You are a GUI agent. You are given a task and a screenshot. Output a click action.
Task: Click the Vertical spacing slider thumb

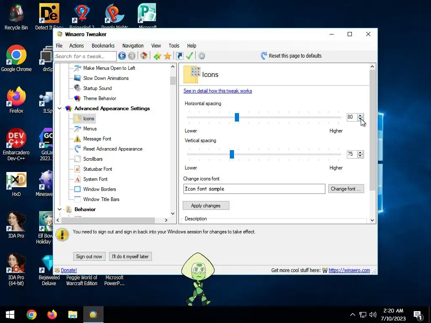[232, 154]
